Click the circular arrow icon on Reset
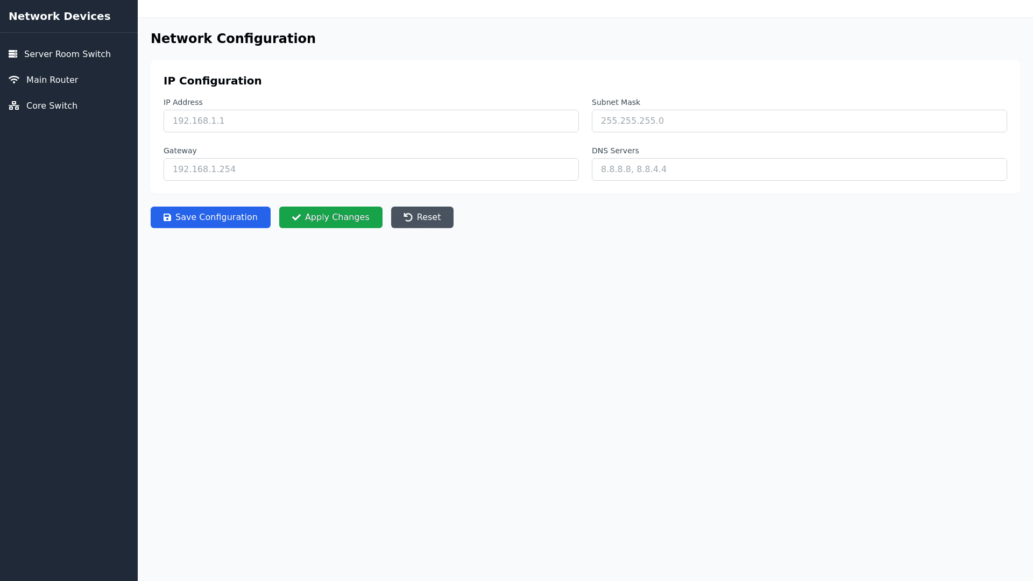Screen dimensions: 1033x581 408,217
